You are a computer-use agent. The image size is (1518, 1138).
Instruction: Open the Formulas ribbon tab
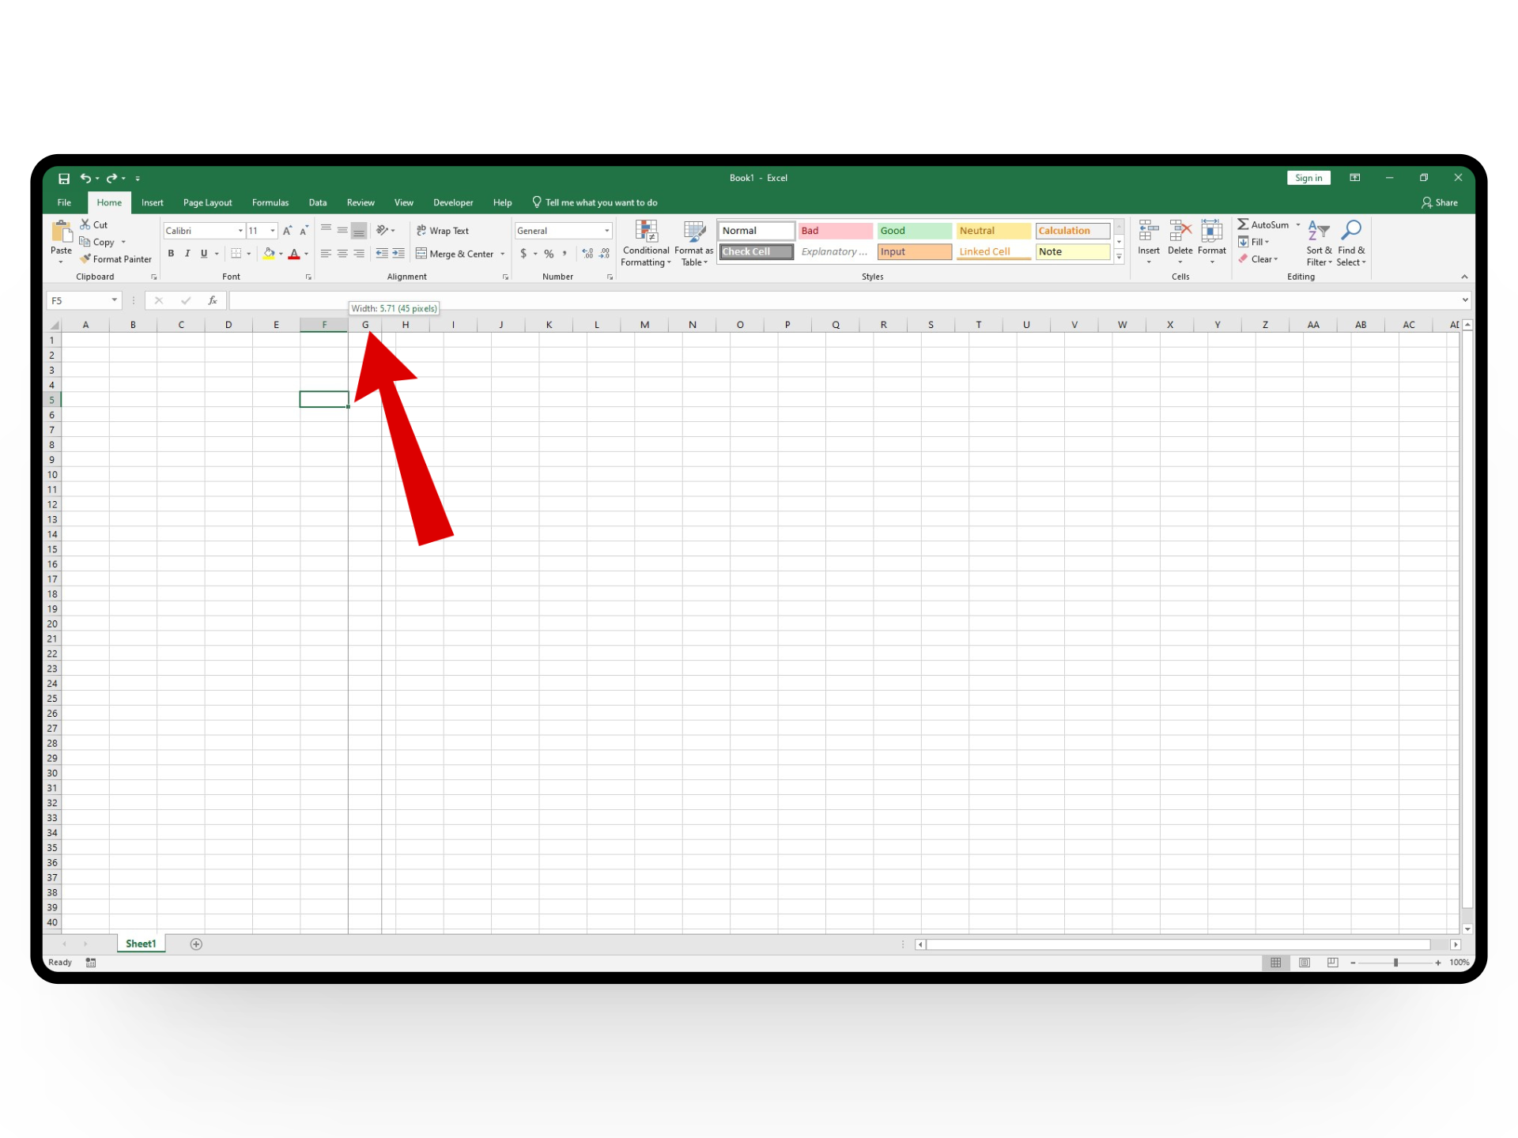[270, 203]
